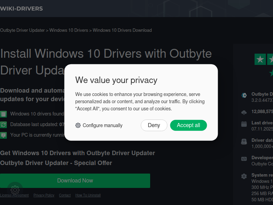Click the green Download Now button

coord(75,181)
